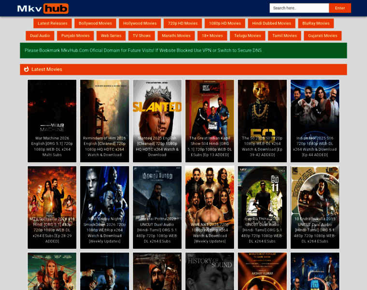The width and height of the screenshot is (367, 290).
Task: Open the Hollywood Movies category
Action: 140,23
